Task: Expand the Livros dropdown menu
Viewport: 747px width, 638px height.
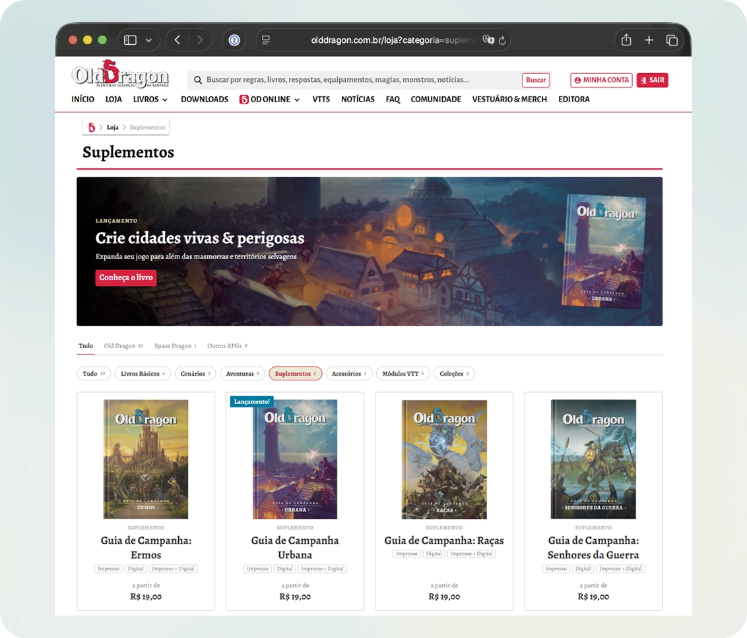Action: click(150, 99)
